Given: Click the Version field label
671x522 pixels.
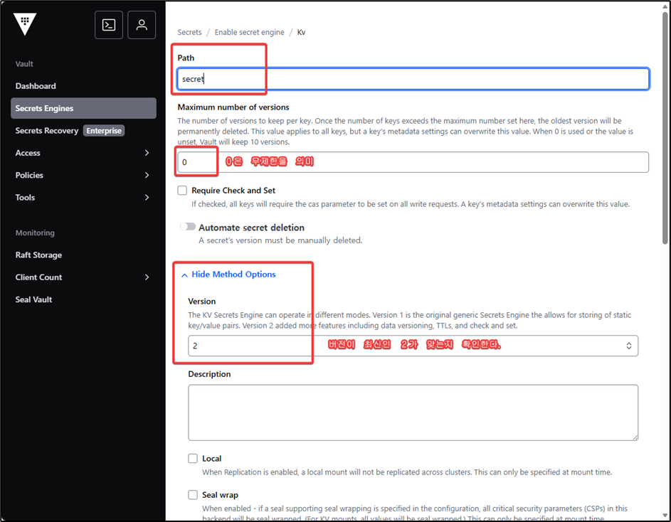Looking at the screenshot, I should point(201,302).
